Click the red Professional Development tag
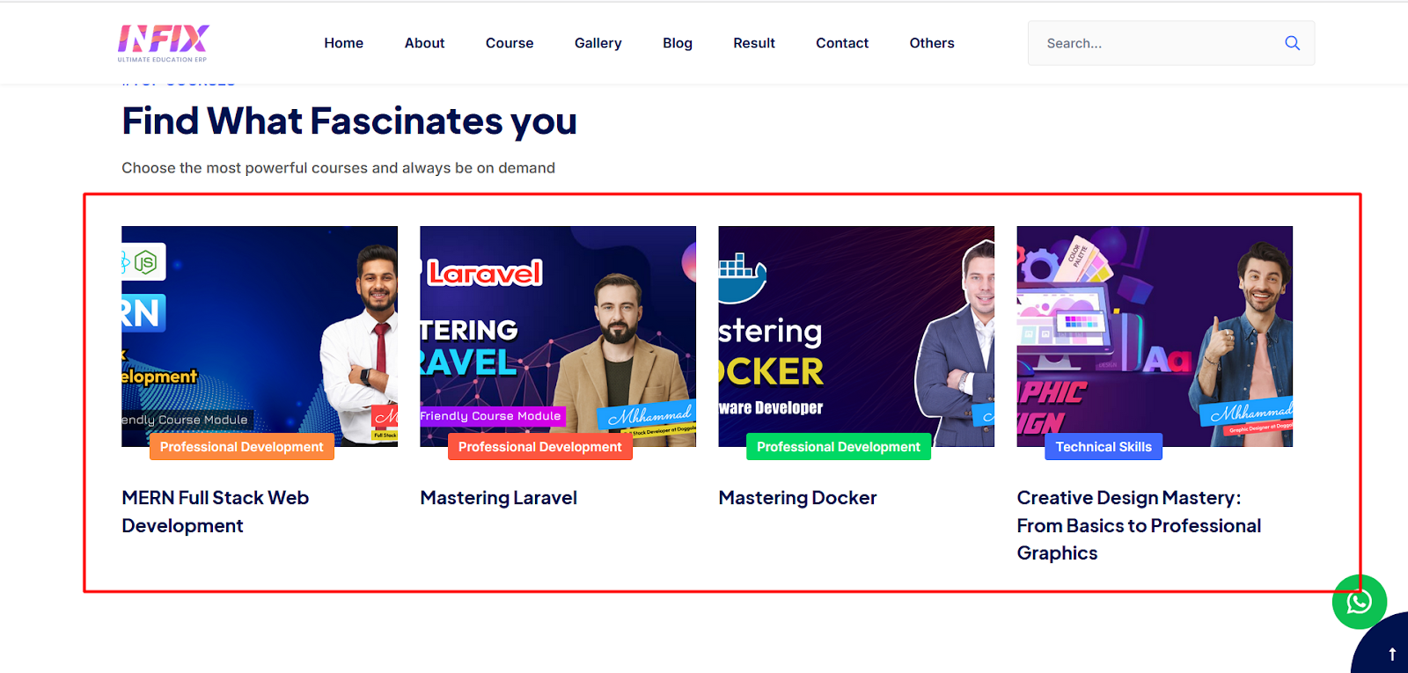Screen dimensions: 1408x673 point(540,447)
